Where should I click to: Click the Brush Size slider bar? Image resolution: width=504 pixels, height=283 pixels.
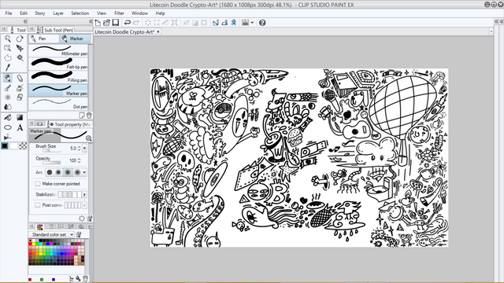51,150
